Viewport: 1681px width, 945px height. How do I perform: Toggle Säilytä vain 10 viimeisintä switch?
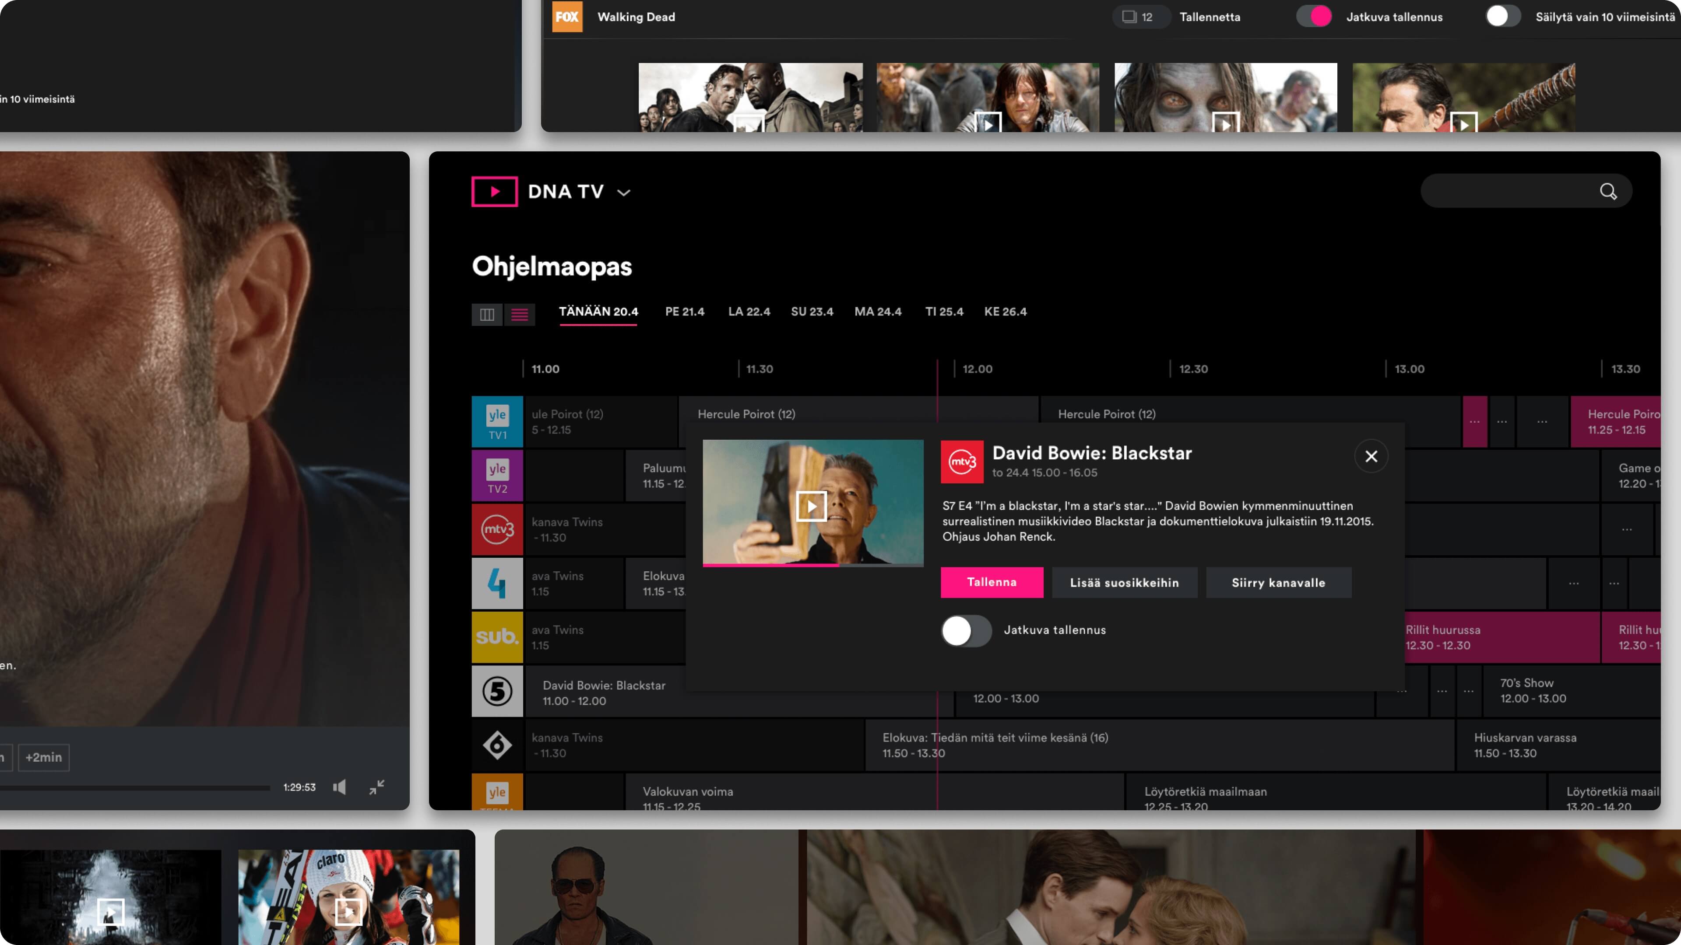[1503, 16]
